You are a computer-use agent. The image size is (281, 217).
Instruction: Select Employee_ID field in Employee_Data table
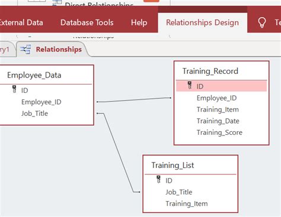point(41,102)
